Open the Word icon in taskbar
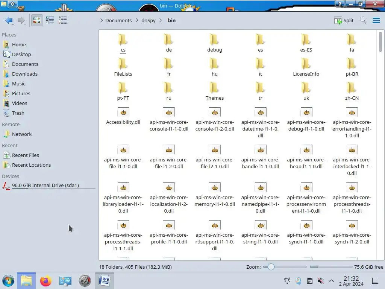 (x=105, y=281)
